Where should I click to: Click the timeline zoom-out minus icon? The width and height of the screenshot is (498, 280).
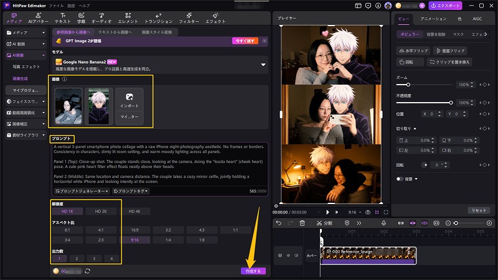click(x=448, y=223)
